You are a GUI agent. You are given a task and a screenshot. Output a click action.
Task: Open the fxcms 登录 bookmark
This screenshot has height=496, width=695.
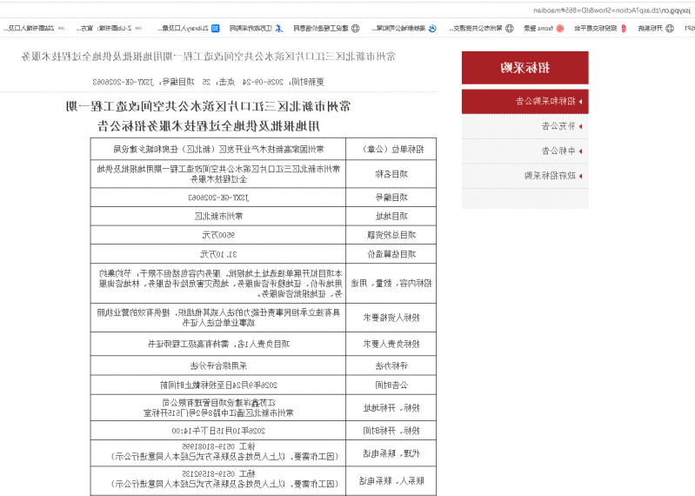point(544,29)
